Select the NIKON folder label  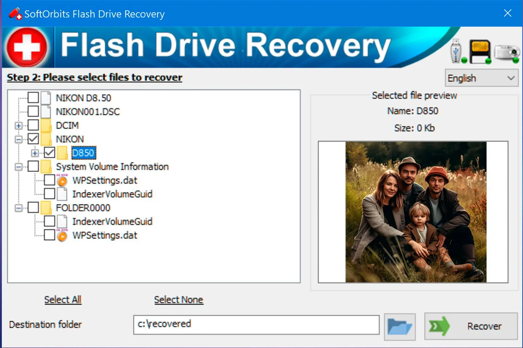pyautogui.click(x=70, y=139)
